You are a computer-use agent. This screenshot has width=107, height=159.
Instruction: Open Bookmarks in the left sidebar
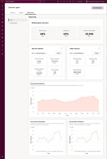(x=3, y=10)
